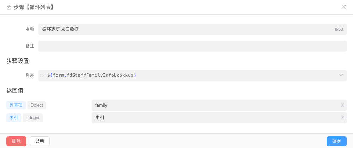Image resolution: width=353 pixels, height=148 pixels.
Task: Click the step icon in the dialog title
Action: [9, 7]
